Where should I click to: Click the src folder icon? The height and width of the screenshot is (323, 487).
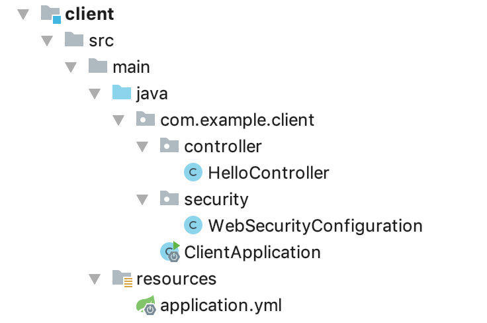coord(74,40)
